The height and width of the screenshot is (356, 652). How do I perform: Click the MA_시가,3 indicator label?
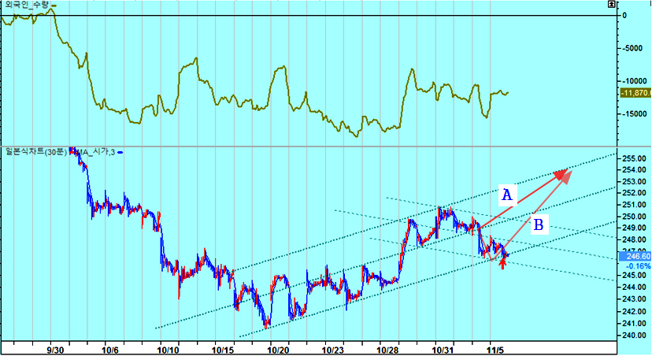(95, 152)
